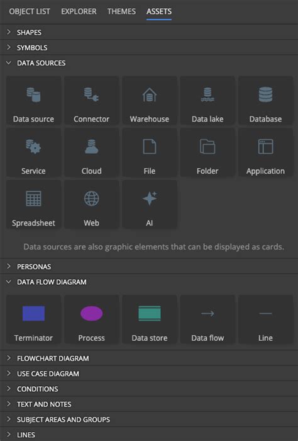Expand the Text and Notes section
298x441 pixels.
(149, 404)
